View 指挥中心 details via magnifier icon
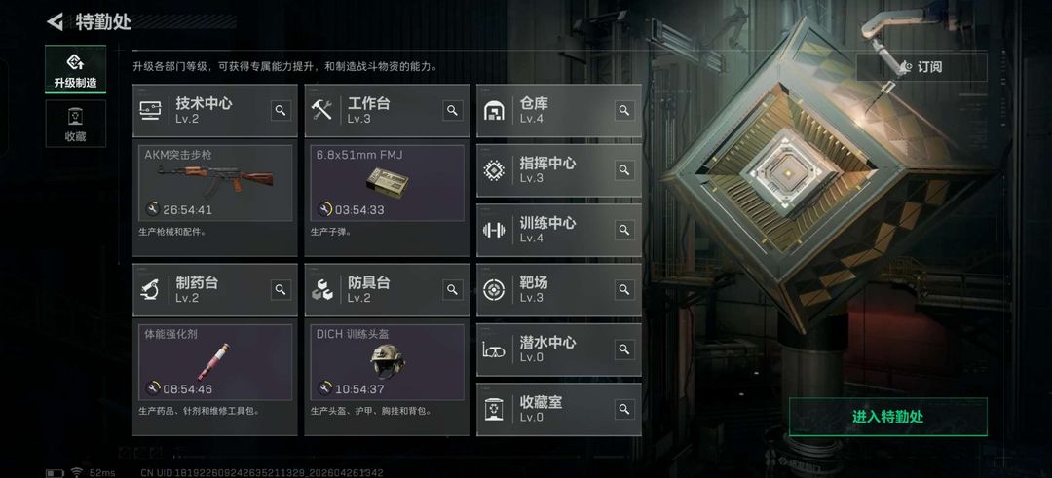The image size is (1052, 478). point(624,170)
